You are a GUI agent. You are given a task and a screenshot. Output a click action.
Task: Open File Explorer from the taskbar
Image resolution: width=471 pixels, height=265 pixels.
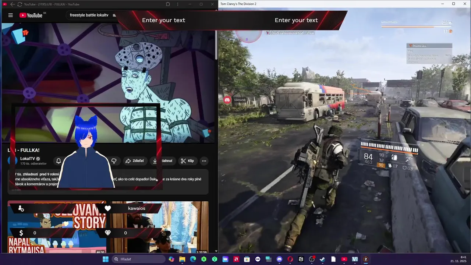click(x=182, y=259)
